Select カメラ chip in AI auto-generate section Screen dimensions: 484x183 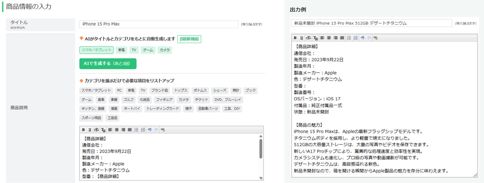coord(165,50)
